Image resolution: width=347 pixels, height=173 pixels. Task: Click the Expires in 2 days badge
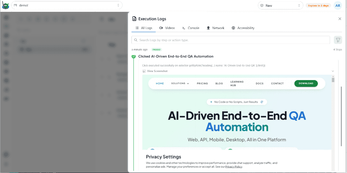coord(318,5)
